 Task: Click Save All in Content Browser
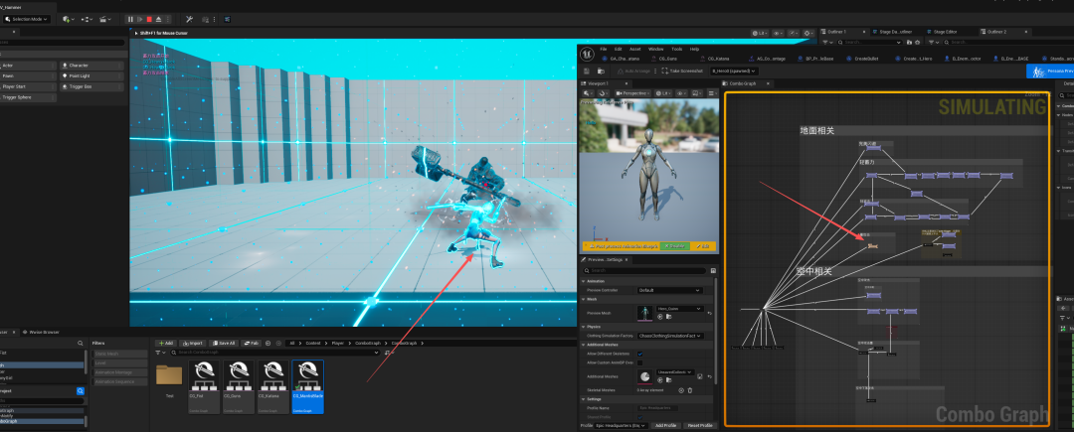click(222, 343)
